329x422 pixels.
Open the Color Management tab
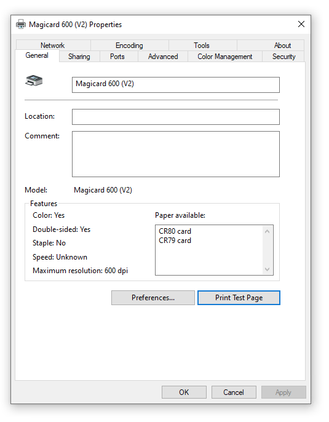pyautogui.click(x=225, y=57)
